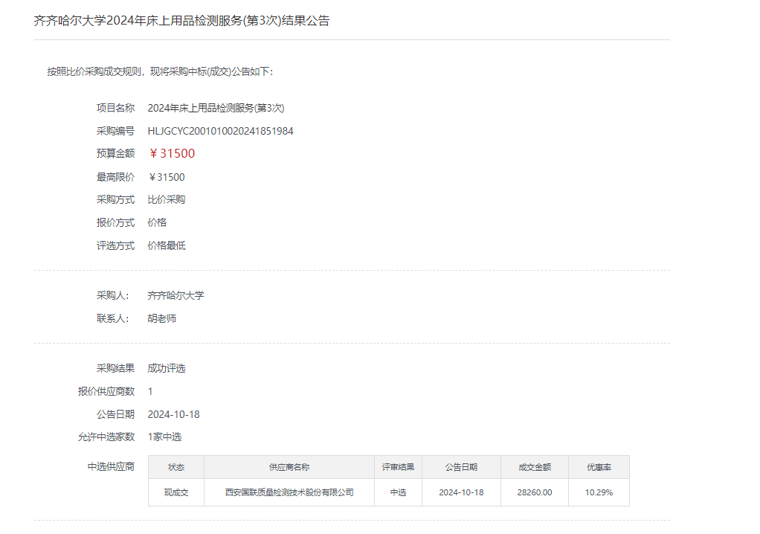Click the purchaser name 齐齐哈尔大学 beside 采购人
Screen dimensions: 760x534
pyautogui.click(x=175, y=295)
